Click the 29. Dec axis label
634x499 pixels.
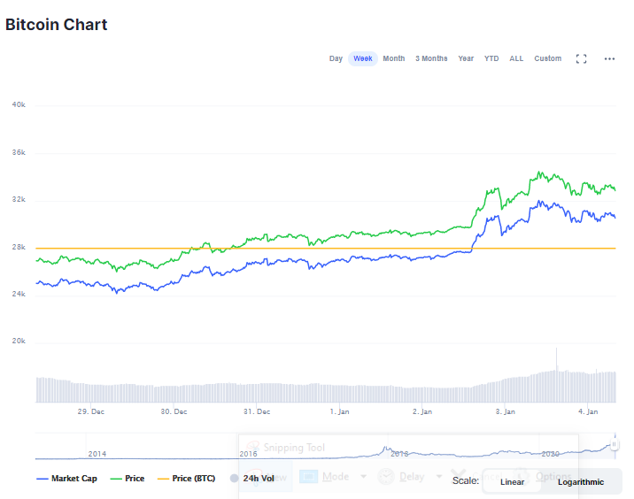pos(91,411)
